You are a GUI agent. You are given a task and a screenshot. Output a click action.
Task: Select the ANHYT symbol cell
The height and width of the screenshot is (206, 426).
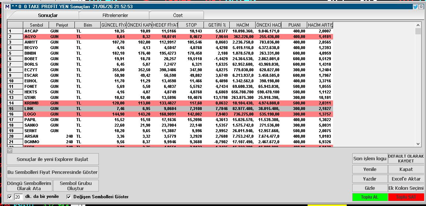(36, 42)
